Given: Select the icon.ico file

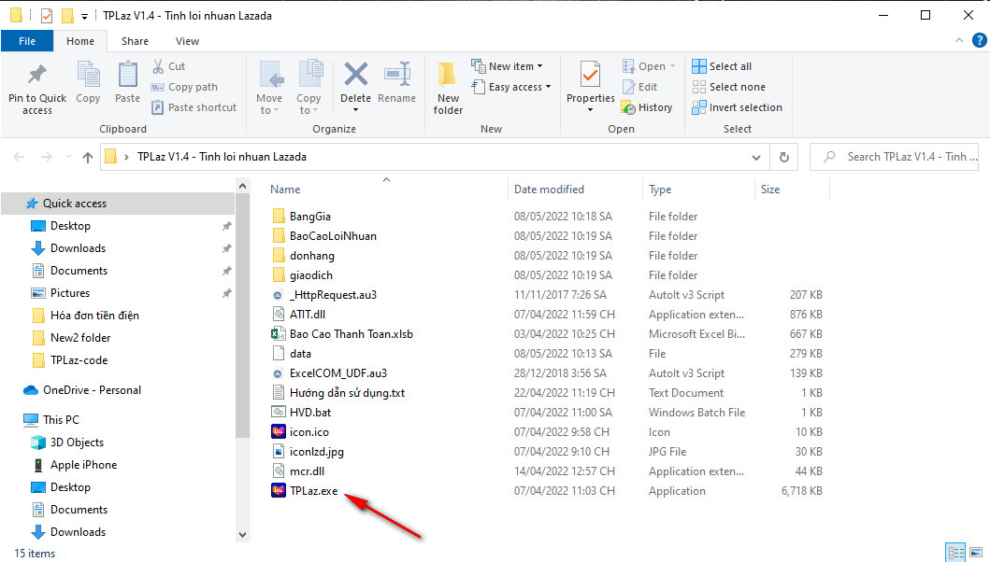Looking at the screenshot, I should pos(300,432).
